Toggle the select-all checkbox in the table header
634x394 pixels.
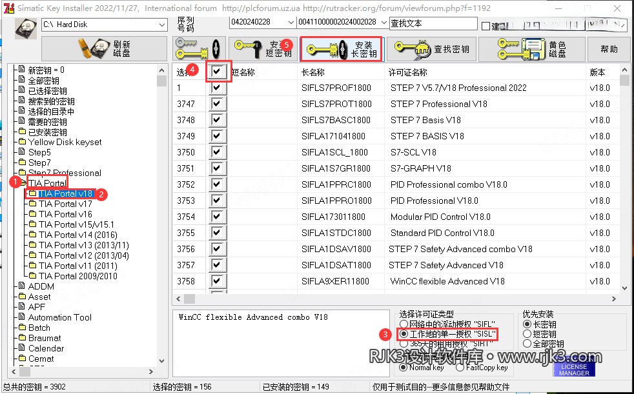coord(218,72)
